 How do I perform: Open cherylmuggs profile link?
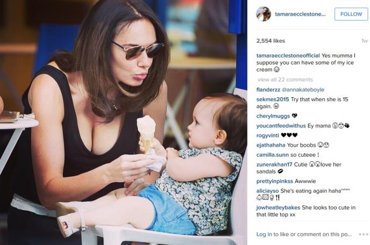pyautogui.click(x=273, y=116)
